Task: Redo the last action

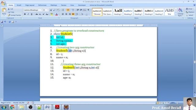Action: pyautogui.click(x=9, y=22)
